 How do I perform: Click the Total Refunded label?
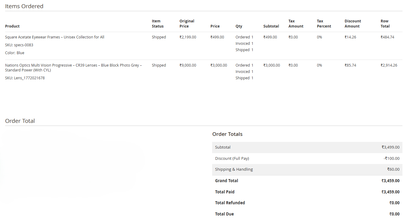point(230,203)
